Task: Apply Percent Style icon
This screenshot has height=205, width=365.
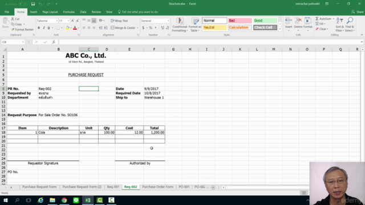Action: pos(151,28)
